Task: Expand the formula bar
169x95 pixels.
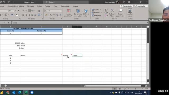Action: pos(147,23)
